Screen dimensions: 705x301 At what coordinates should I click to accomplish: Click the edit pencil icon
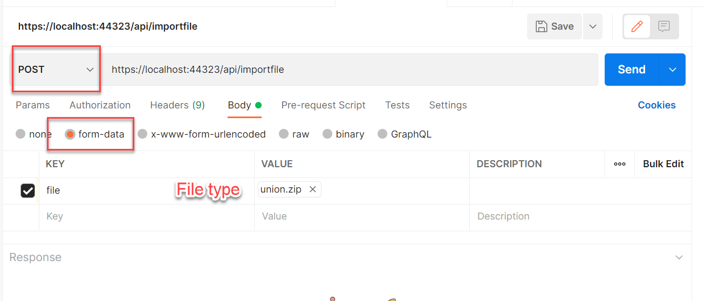637,26
